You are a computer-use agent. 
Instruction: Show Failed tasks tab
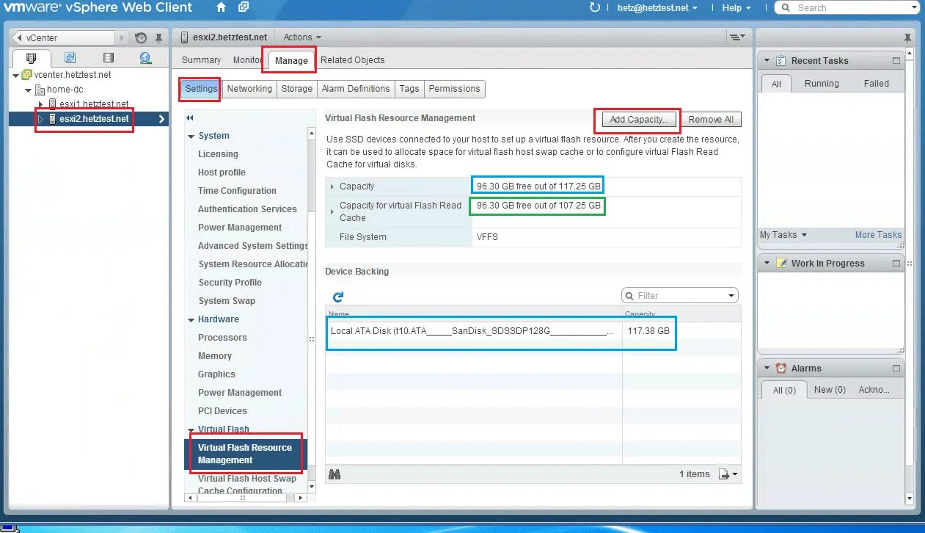(x=876, y=84)
